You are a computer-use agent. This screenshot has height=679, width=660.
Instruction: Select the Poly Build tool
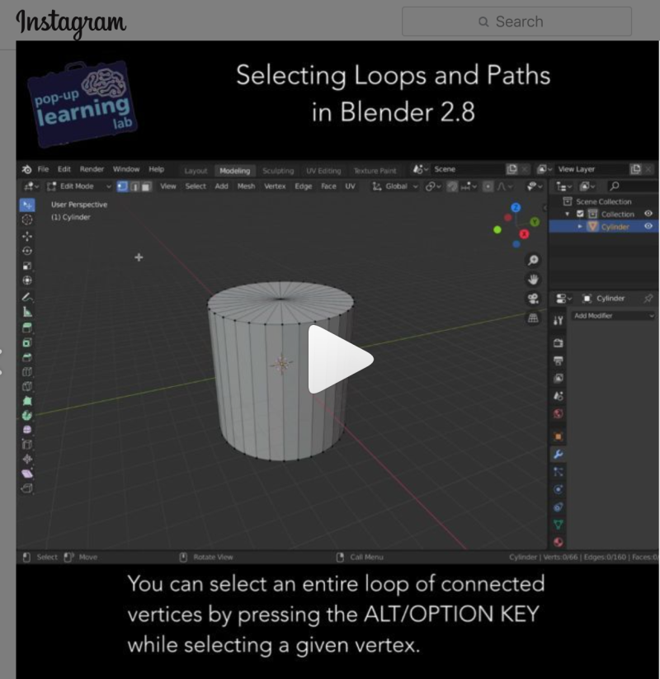[x=27, y=401]
